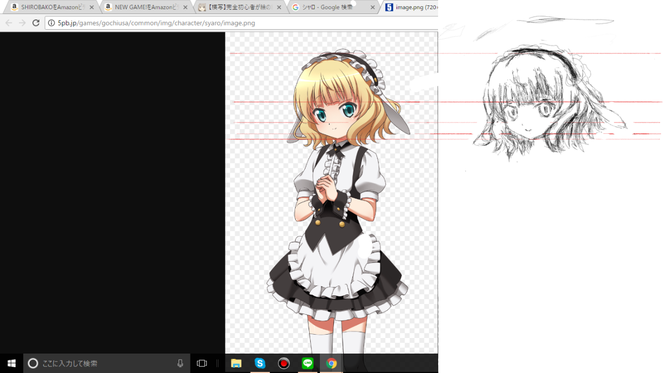The width and height of the screenshot is (663, 373).
Task: Open Chrome from the taskbar
Action: point(331,363)
